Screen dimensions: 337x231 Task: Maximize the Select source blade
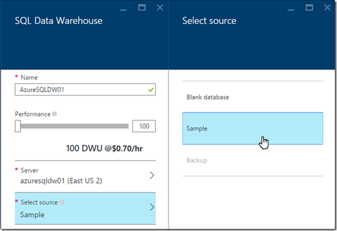309,7
